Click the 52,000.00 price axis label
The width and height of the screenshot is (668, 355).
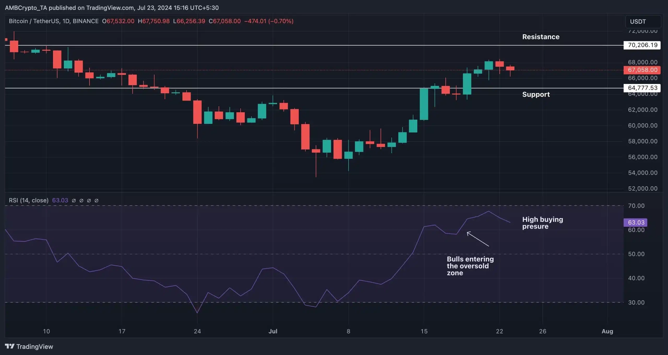(643, 188)
